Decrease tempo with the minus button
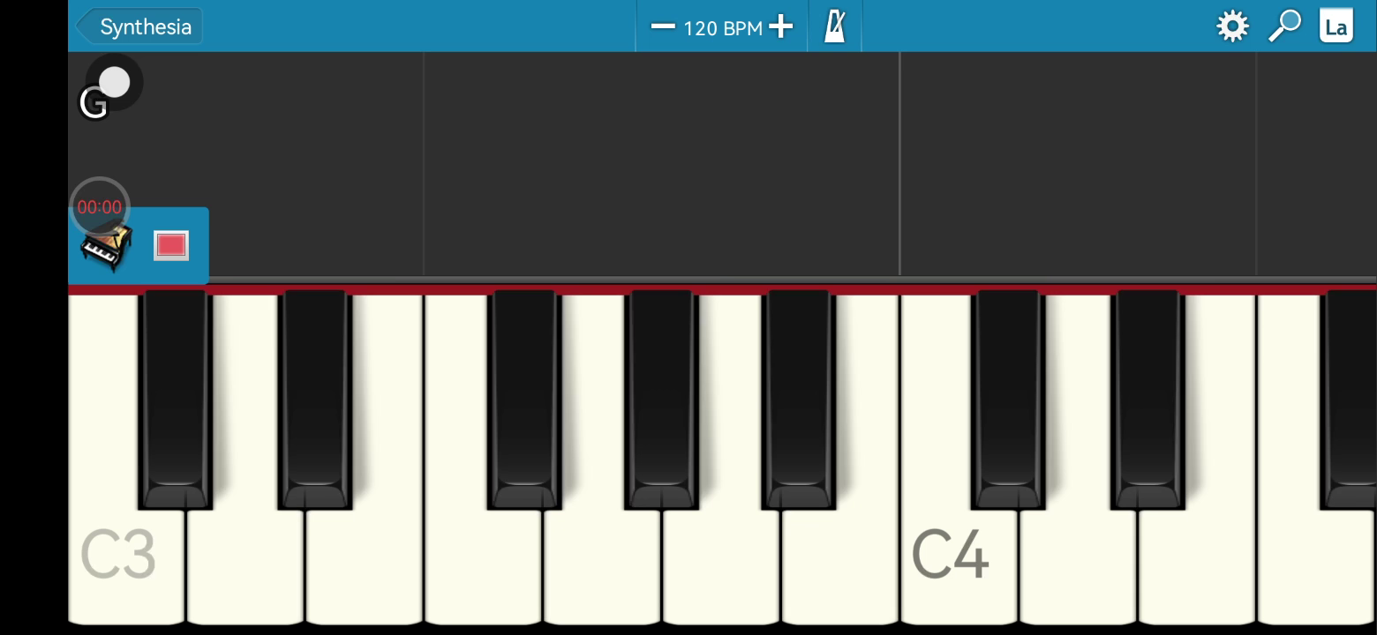1377x635 pixels. (x=662, y=26)
